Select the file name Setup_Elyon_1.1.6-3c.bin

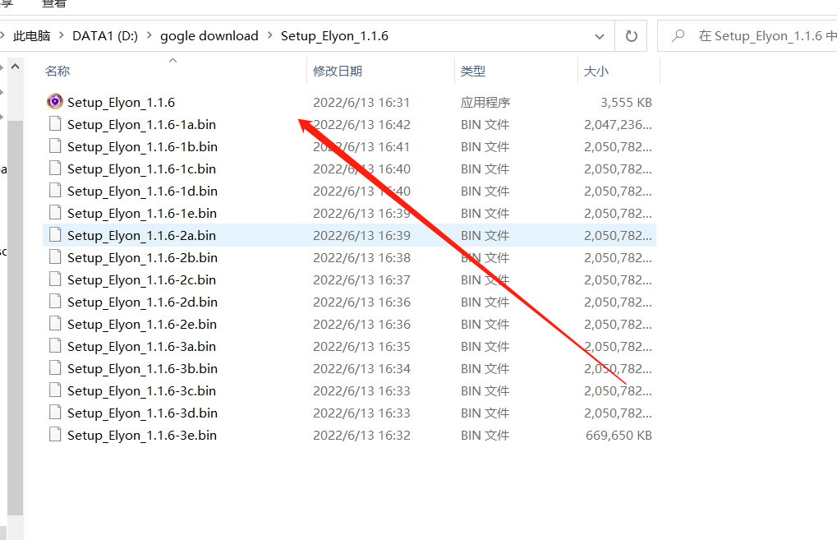(141, 391)
